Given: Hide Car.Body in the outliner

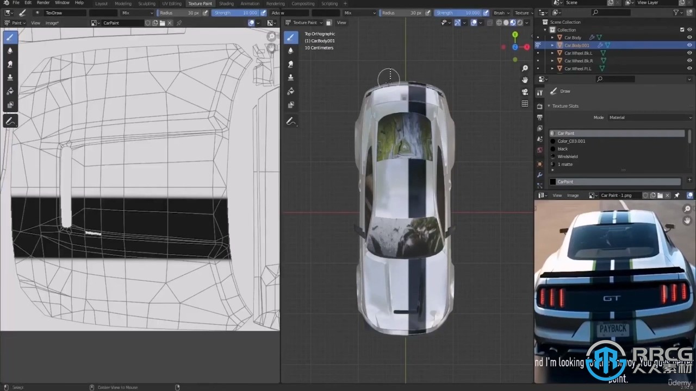Looking at the screenshot, I should point(689,37).
